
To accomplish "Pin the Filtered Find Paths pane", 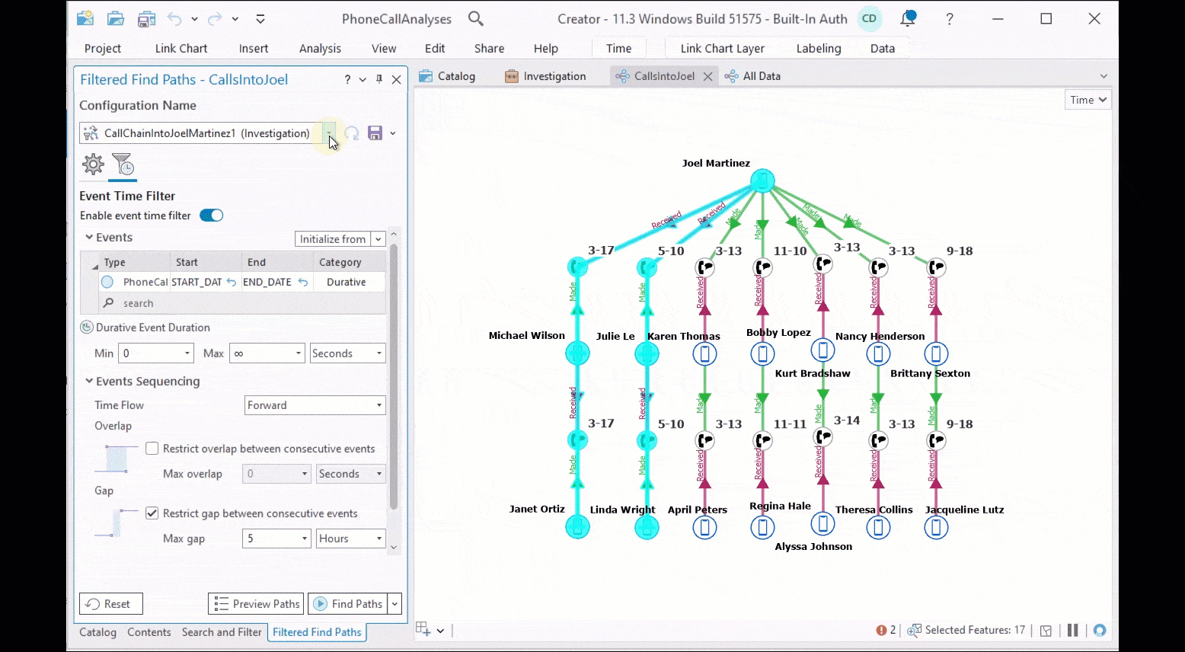I will click(379, 79).
